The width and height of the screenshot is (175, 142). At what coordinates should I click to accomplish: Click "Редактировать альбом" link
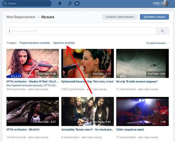coord(35,43)
